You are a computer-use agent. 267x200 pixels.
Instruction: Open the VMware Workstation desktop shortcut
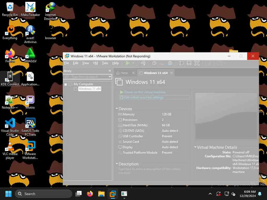pos(30,150)
